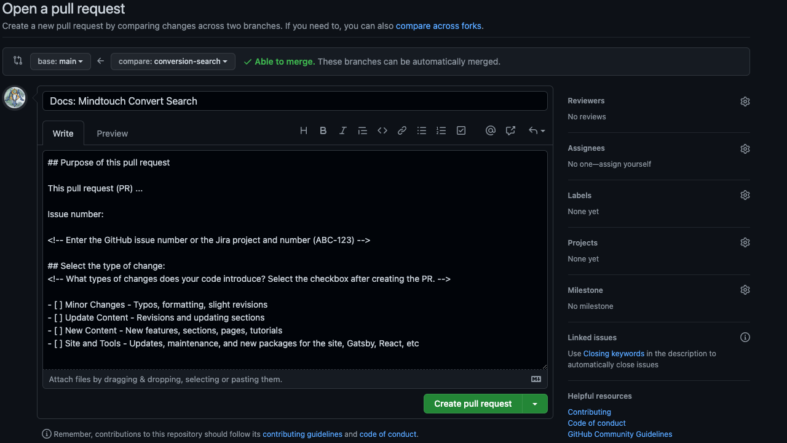Expand the Create pull request dropdown arrow
This screenshot has height=443, width=787.
point(534,404)
